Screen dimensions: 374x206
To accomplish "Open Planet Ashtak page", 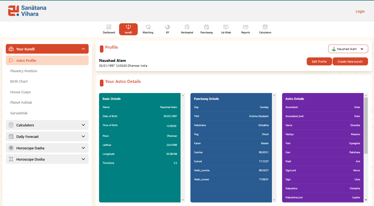I will tap(21, 102).
